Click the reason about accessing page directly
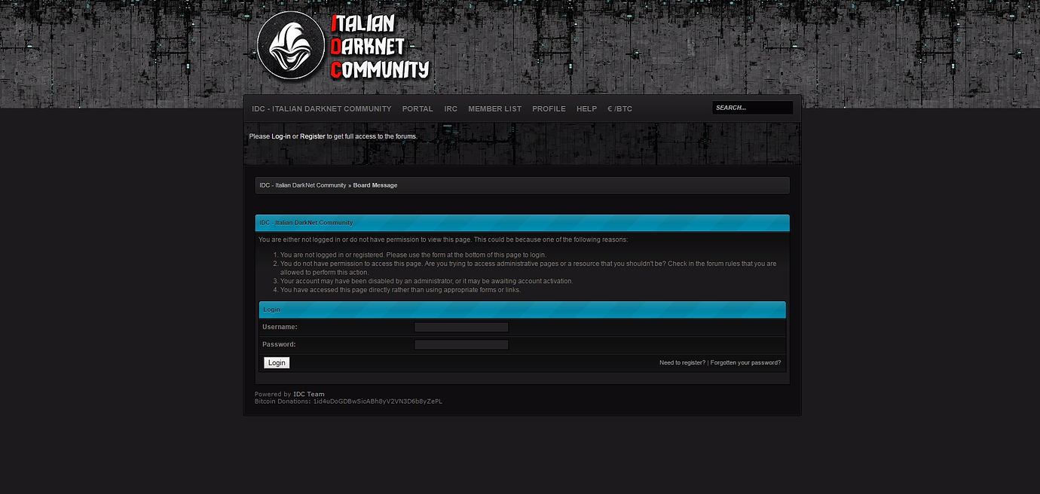 (x=400, y=290)
